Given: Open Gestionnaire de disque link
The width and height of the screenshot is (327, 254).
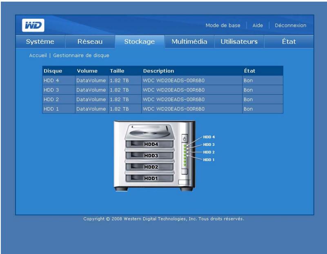Looking at the screenshot, I should coord(81,55).
